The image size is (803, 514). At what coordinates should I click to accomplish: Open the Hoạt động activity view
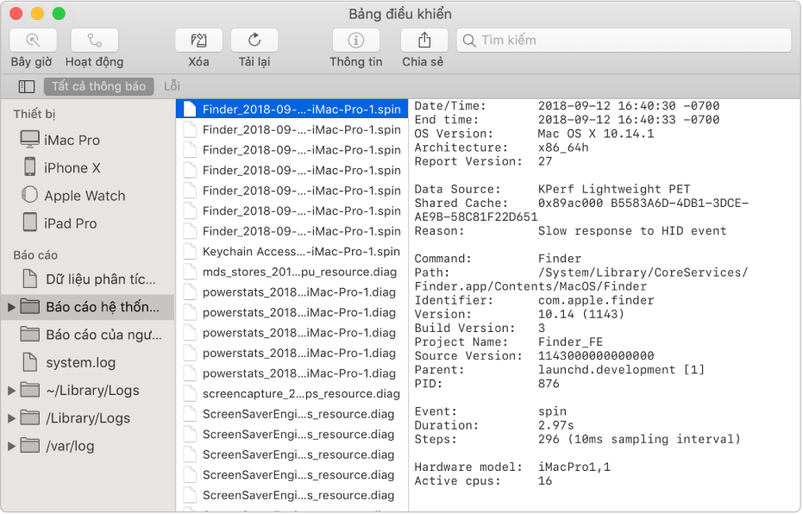[x=94, y=41]
